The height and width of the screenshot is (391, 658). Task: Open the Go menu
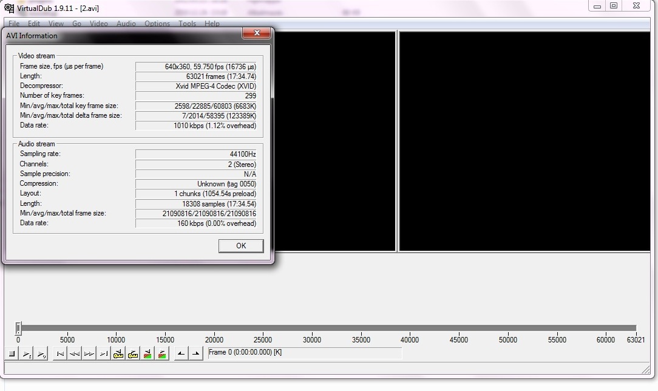point(77,24)
